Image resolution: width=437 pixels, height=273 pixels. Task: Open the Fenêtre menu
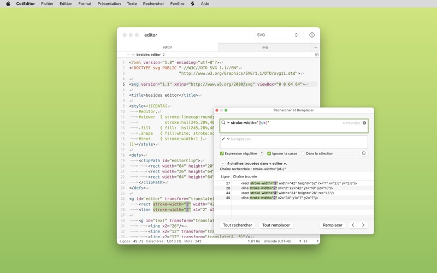tap(177, 4)
